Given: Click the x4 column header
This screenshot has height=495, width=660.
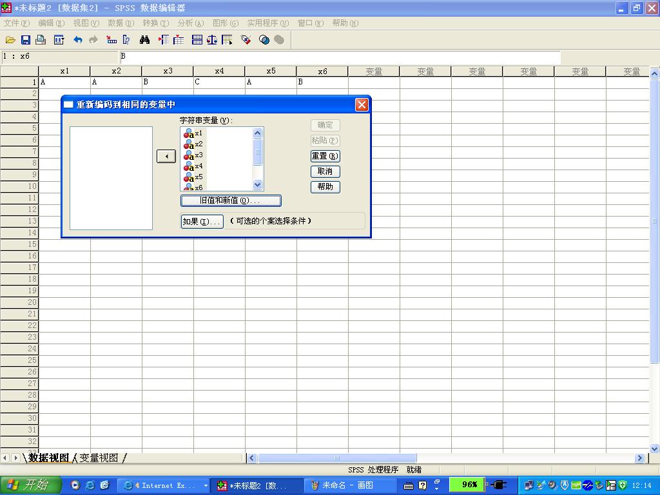Looking at the screenshot, I should pyautogui.click(x=219, y=71).
